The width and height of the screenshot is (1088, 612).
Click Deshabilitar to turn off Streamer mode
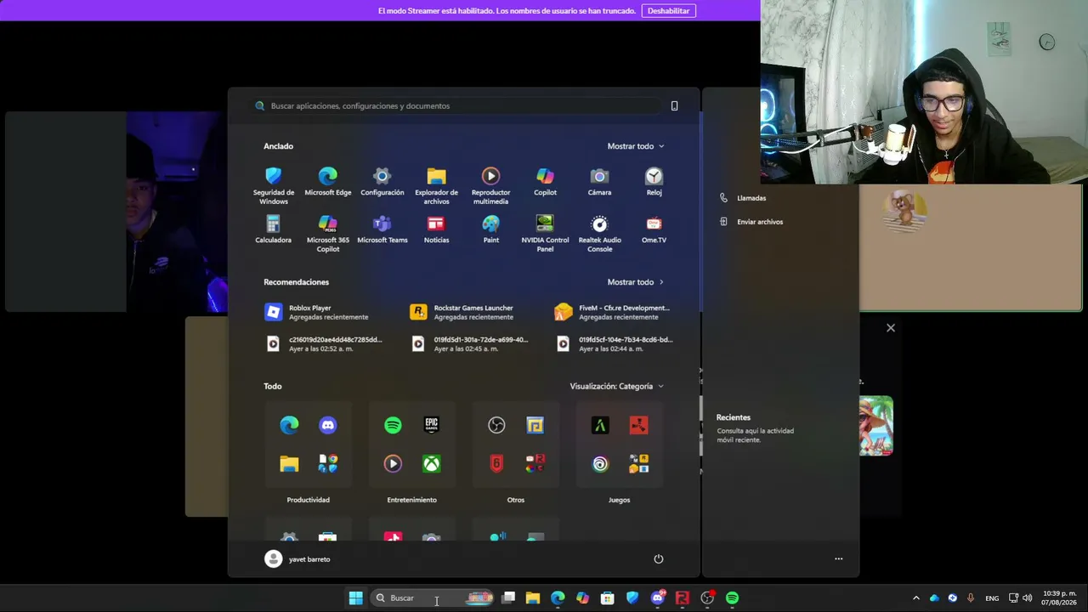669,11
